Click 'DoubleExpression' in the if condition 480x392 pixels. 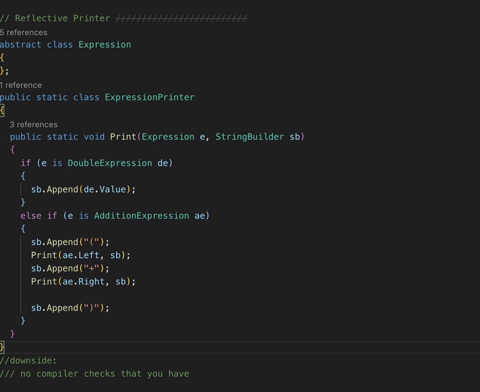tap(110, 163)
